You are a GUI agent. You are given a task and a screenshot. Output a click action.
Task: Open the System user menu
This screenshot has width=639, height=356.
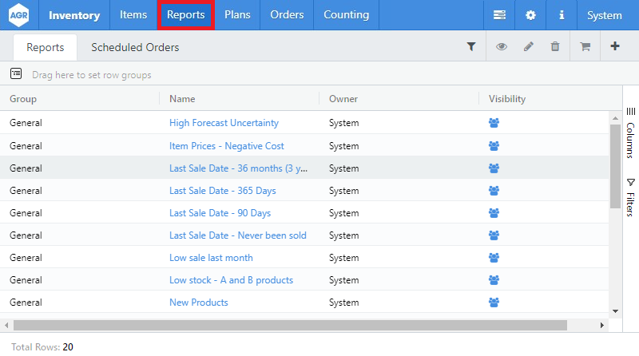point(604,15)
